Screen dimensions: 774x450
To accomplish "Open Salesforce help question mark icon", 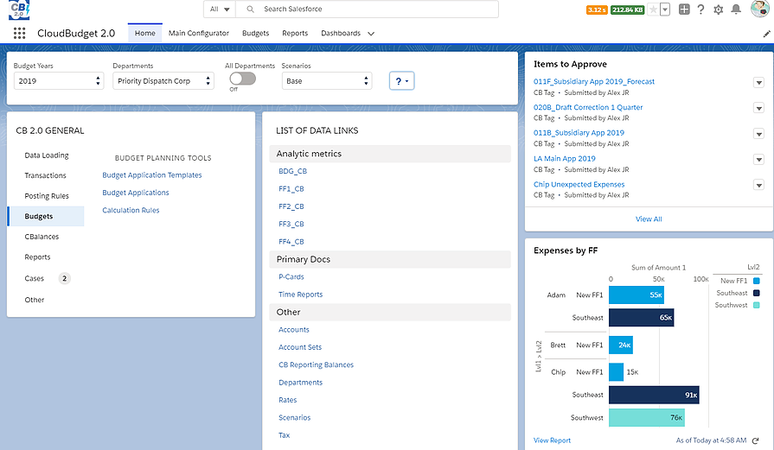I will [x=700, y=10].
